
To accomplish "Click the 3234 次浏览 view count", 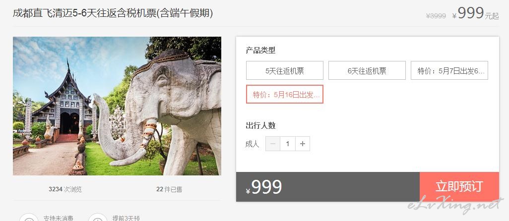I will pos(65,189).
